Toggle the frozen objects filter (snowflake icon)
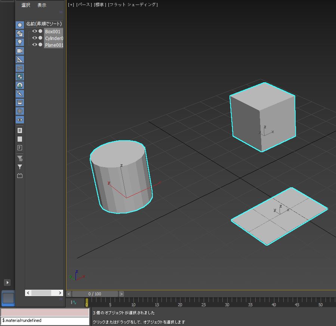Image resolution: width=336 pixels, height=326 pixels. [x=20, y=111]
